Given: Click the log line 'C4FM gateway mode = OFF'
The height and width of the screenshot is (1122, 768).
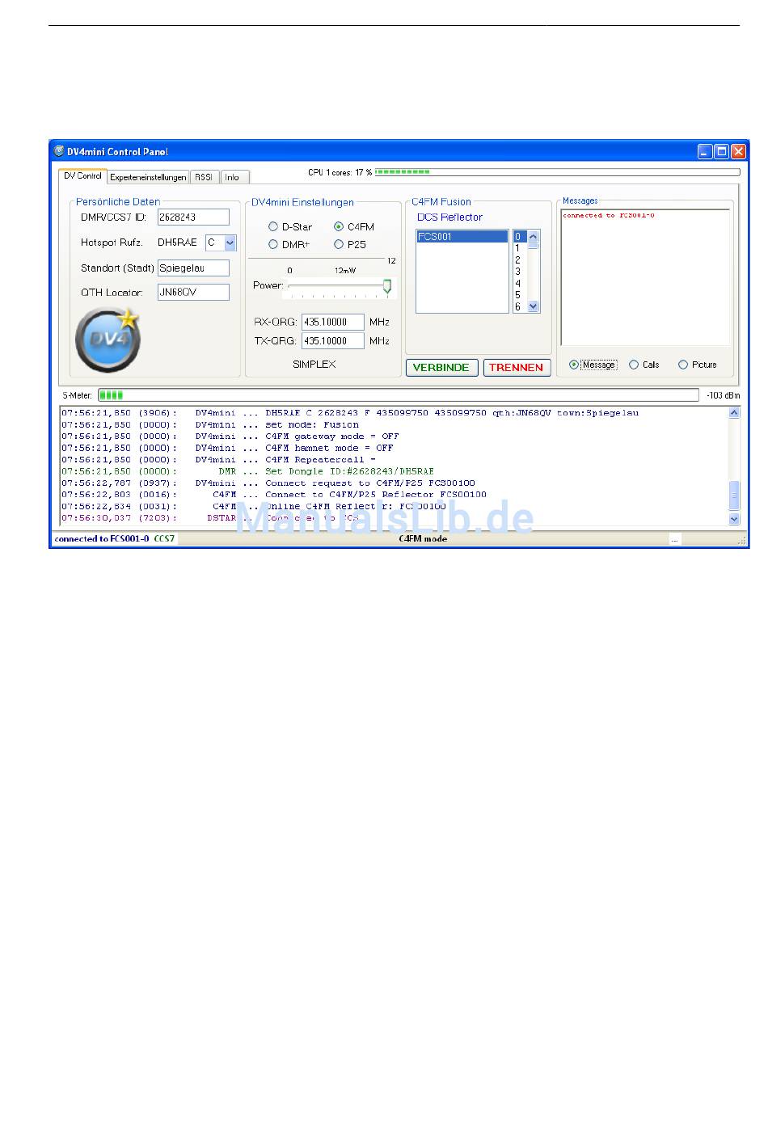Looking at the screenshot, I should pyautogui.click(x=332, y=437).
